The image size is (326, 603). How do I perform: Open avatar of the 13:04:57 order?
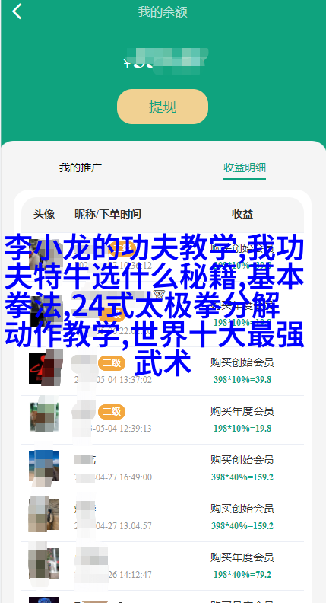click(44, 514)
